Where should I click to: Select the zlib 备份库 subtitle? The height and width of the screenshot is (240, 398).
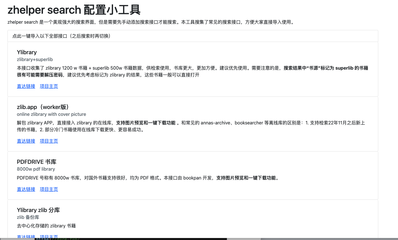[x=28, y=217]
